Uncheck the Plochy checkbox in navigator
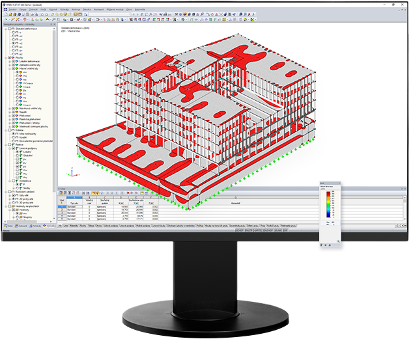The height and width of the screenshot is (339, 409). tap(10, 58)
